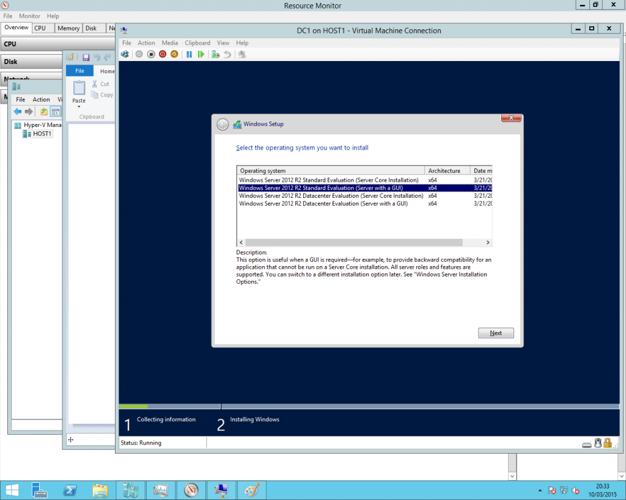Click the Undo icon in Paint quick access toolbar
This screenshot has height=500, width=626.
pos(97,57)
